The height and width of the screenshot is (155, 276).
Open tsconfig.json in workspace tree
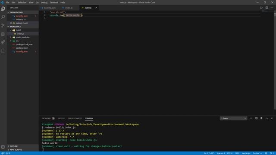click(x=22, y=52)
